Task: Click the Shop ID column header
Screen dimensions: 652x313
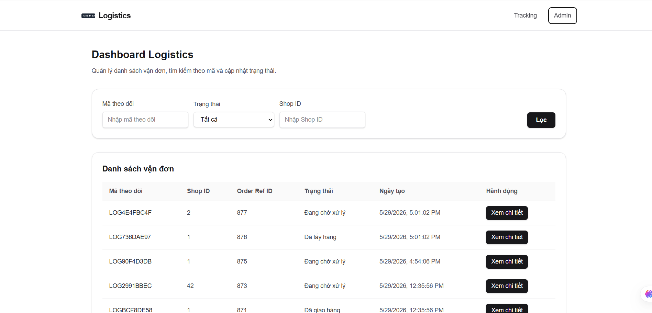Action: [198, 191]
